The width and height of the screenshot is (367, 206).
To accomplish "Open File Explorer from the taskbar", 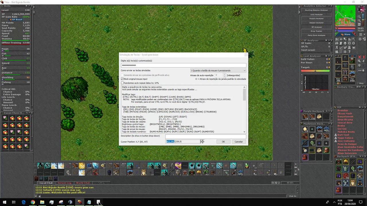I will tap(42, 202).
